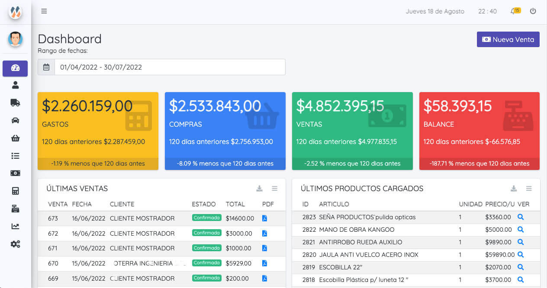Open PDF for sale 673
The image size is (547, 288).
point(264,218)
